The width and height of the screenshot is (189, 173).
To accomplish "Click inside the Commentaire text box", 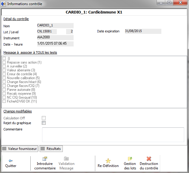I will point(113,135).
